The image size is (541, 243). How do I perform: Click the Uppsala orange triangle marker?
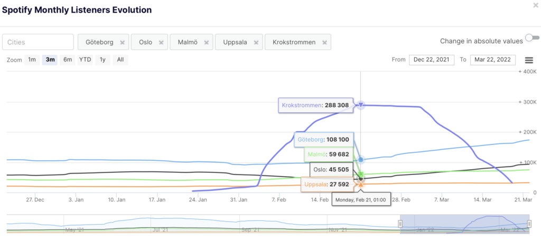(360, 184)
